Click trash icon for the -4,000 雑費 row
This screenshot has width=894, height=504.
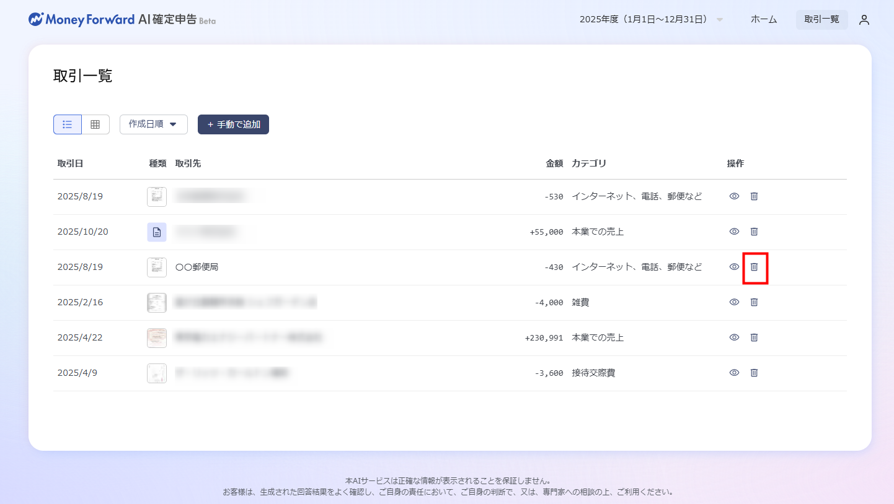click(x=755, y=302)
